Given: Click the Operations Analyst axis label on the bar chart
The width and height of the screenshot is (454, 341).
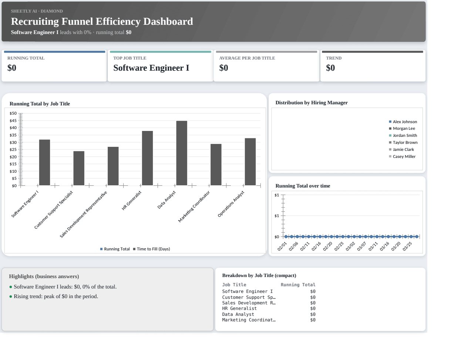Looking at the screenshot, I should (x=231, y=204).
